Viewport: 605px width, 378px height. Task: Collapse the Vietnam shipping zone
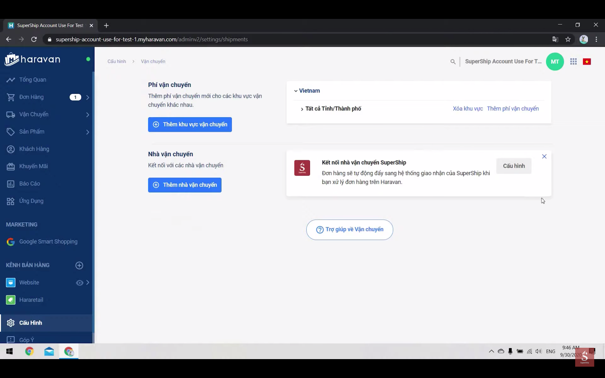(x=296, y=91)
